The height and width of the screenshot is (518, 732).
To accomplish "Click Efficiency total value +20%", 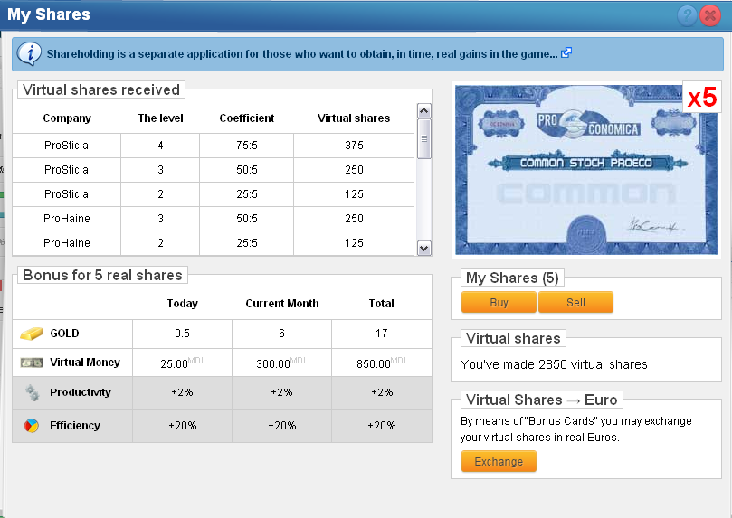I will 382,426.
